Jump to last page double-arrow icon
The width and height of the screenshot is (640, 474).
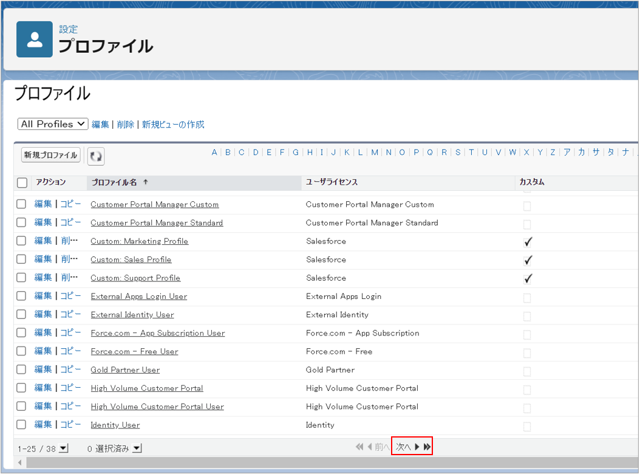(x=427, y=447)
